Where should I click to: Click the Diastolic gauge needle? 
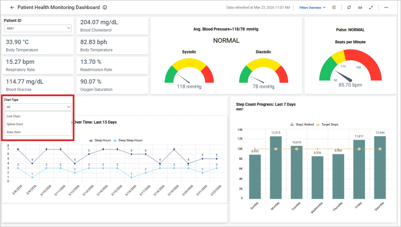pos(258,80)
